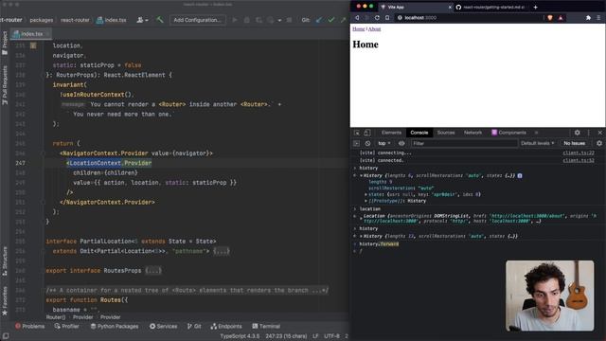Image resolution: width=606 pixels, height=341 pixels.
Task: Switch to the Elements tab in DevTools
Action: click(391, 133)
